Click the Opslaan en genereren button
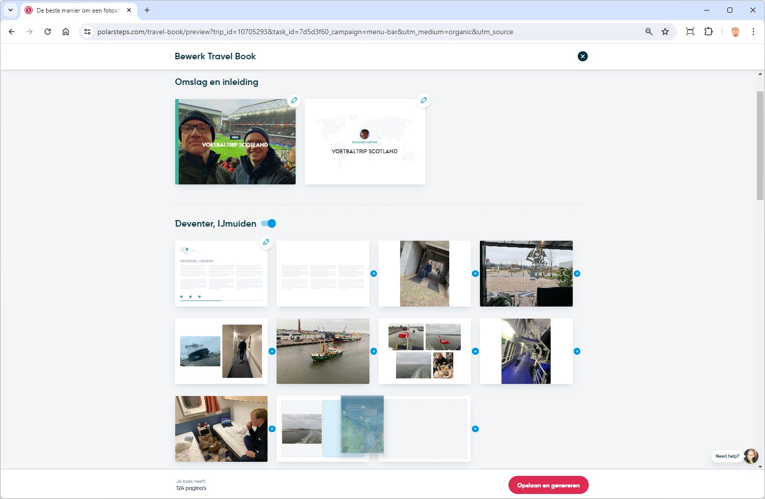Viewport: 765px width, 499px height. click(548, 485)
